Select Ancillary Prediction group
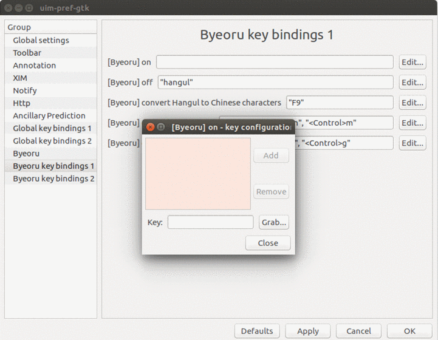The width and height of the screenshot is (438, 340). point(49,115)
